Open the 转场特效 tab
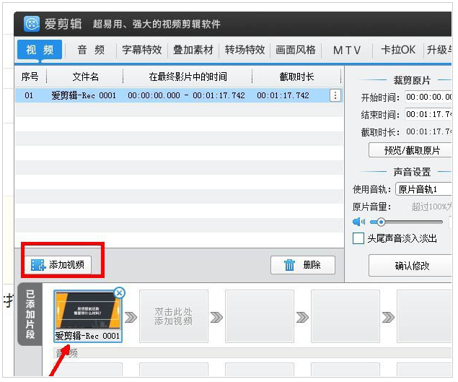Screen dimensions: 458x382 click(x=245, y=50)
